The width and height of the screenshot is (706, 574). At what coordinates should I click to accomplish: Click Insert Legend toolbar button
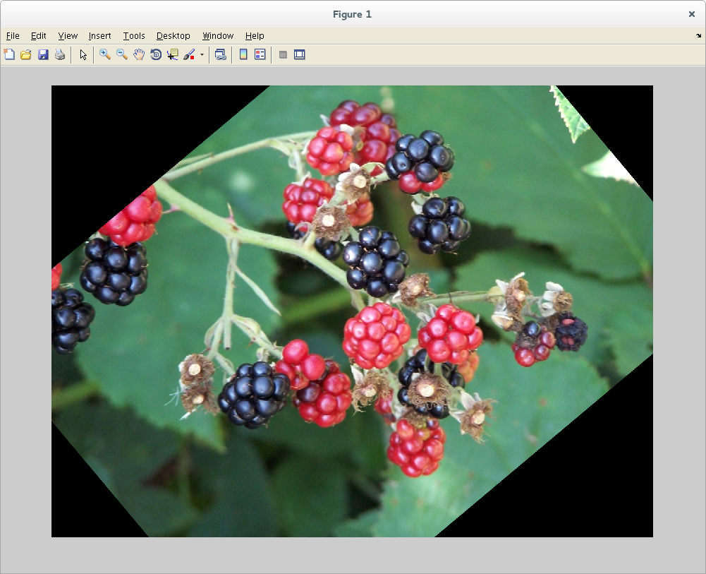[x=260, y=54]
